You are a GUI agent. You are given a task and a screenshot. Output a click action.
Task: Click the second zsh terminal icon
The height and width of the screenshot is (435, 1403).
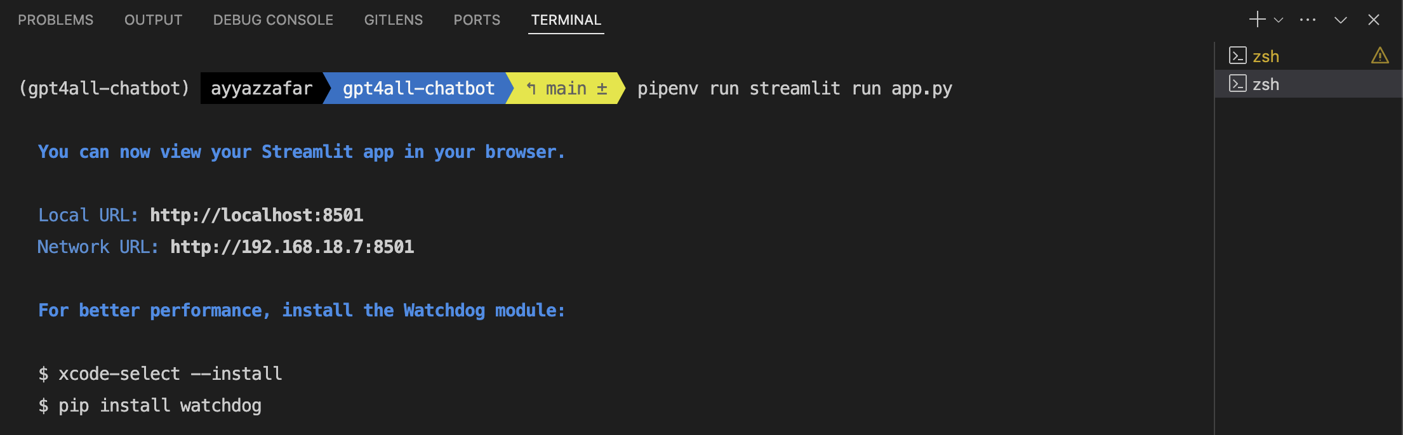(1237, 84)
